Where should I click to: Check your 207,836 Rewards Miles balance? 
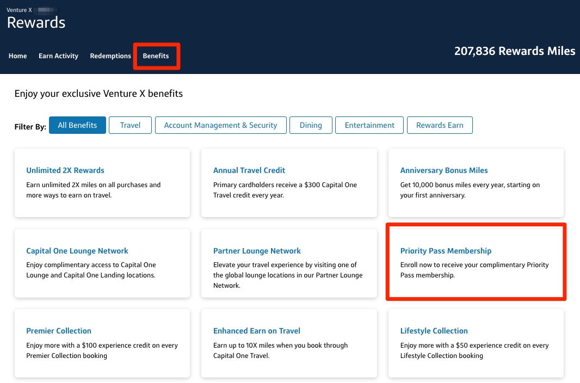[x=515, y=51]
